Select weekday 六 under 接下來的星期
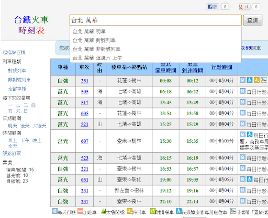This screenshot has width=268, height=218. (18, 111)
